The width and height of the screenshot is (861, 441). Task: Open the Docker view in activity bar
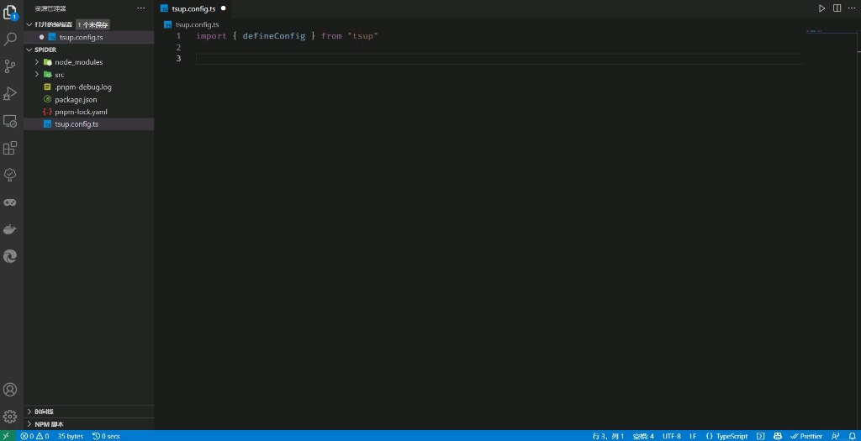click(10, 229)
